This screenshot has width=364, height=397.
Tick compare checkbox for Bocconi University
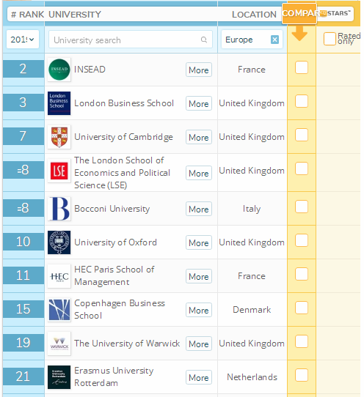coord(302,207)
